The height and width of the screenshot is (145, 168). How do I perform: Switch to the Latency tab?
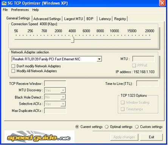coord(105,19)
